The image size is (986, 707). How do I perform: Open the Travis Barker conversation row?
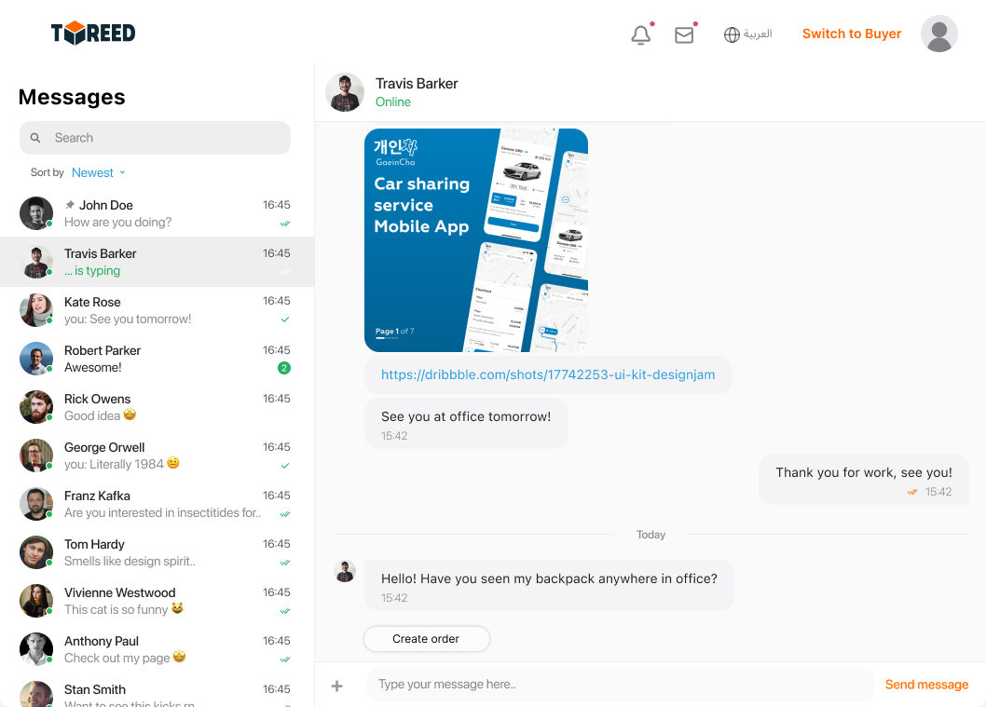pos(157,262)
